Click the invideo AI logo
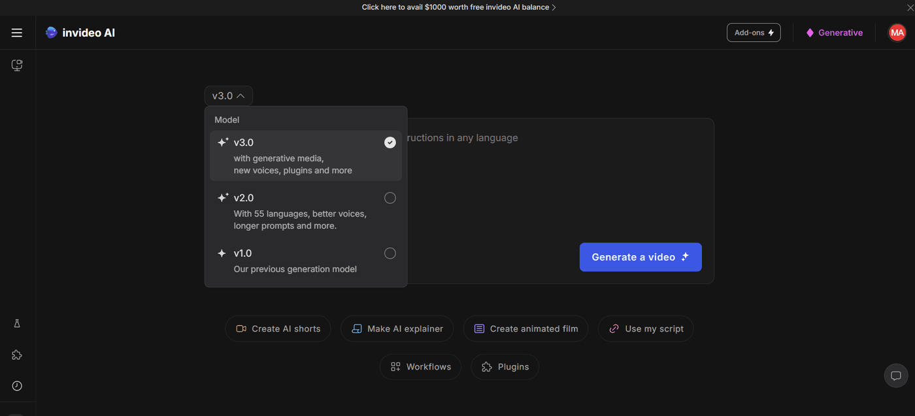Image resolution: width=915 pixels, height=416 pixels. (80, 32)
